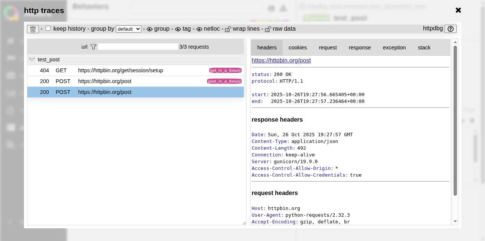The height and width of the screenshot is (241, 485).
Task: Enable the keep history checkbox
Action: point(48,28)
